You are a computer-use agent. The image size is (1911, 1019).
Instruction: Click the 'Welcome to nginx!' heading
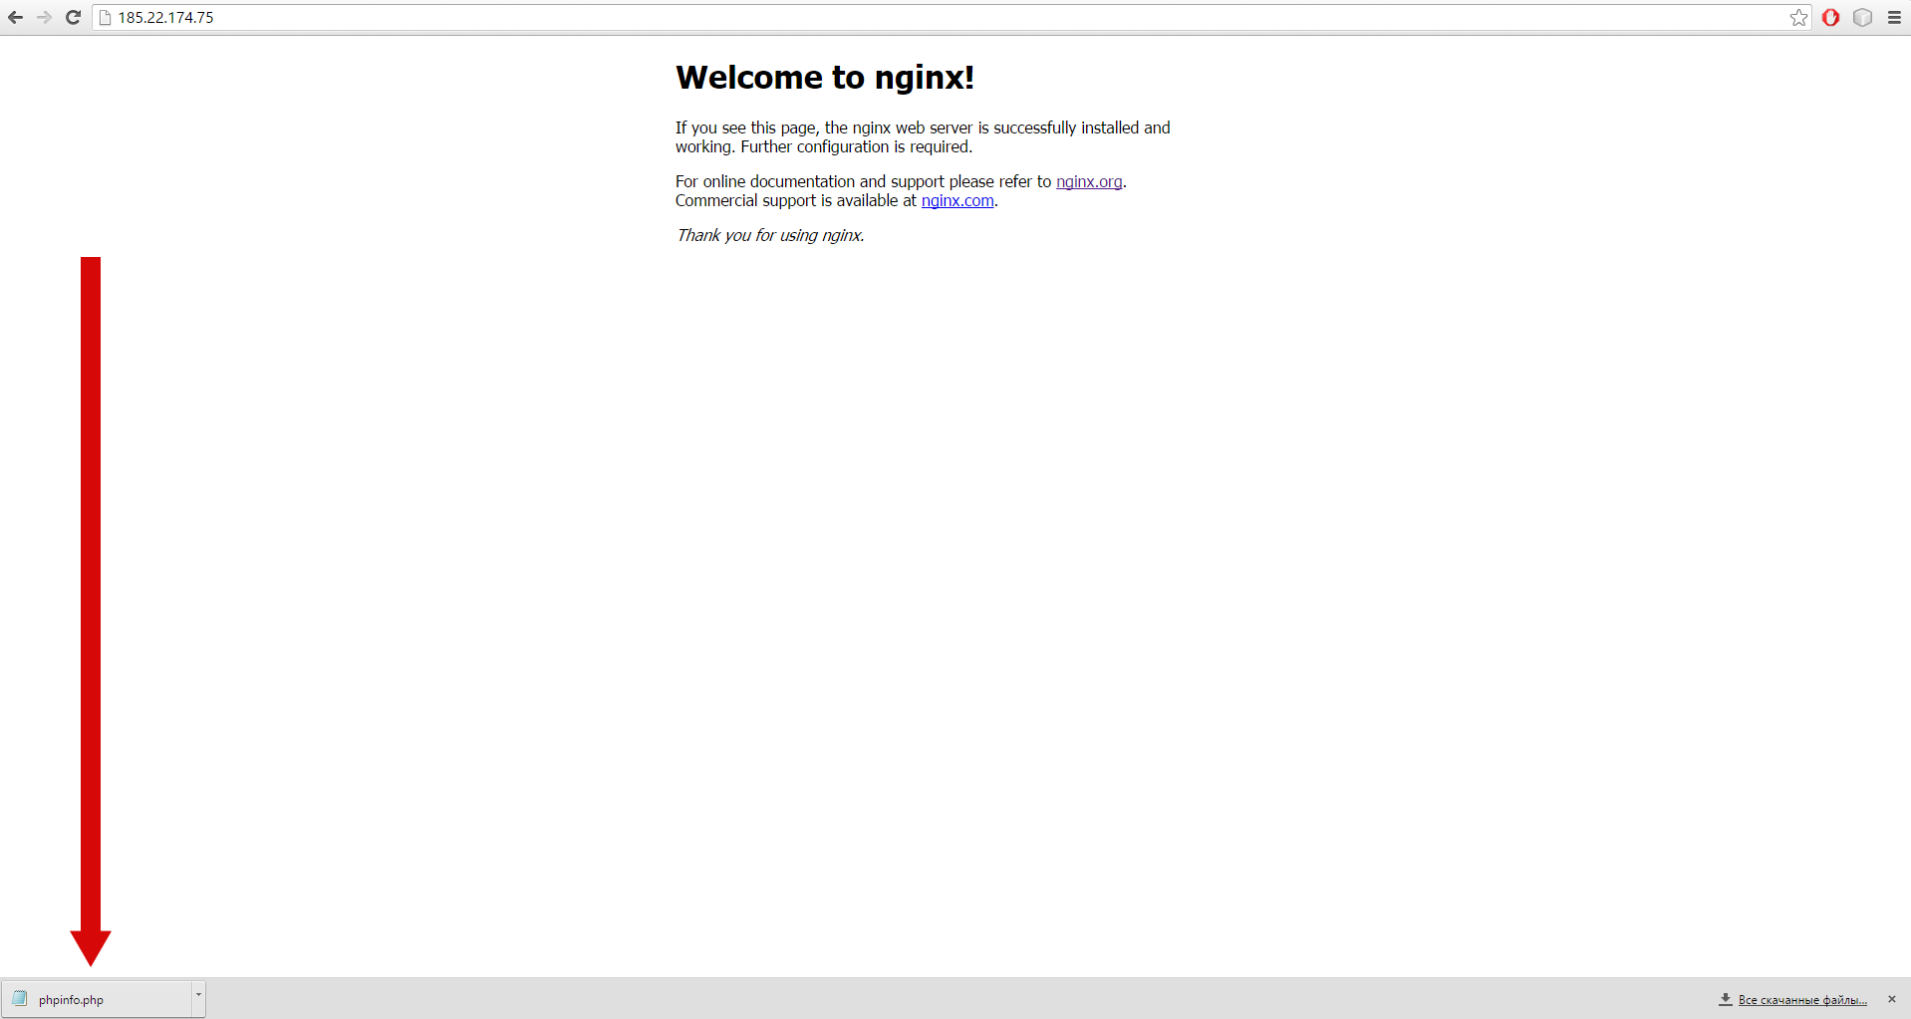point(825,77)
